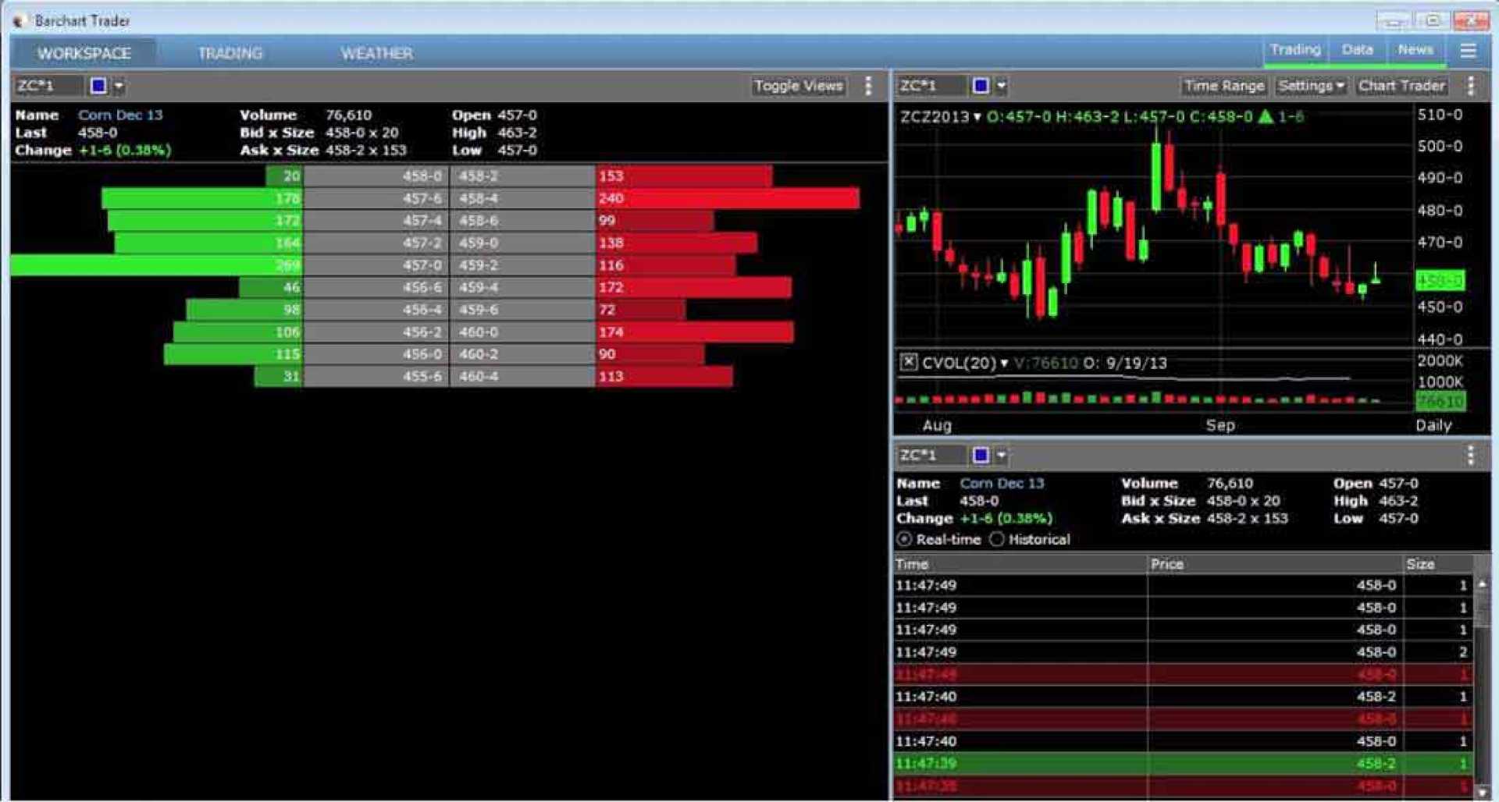
Task: Select the Data tab at top right
Action: pos(1357,50)
